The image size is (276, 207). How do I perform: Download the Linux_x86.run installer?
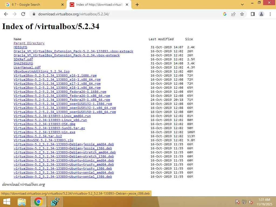click(x=50, y=120)
